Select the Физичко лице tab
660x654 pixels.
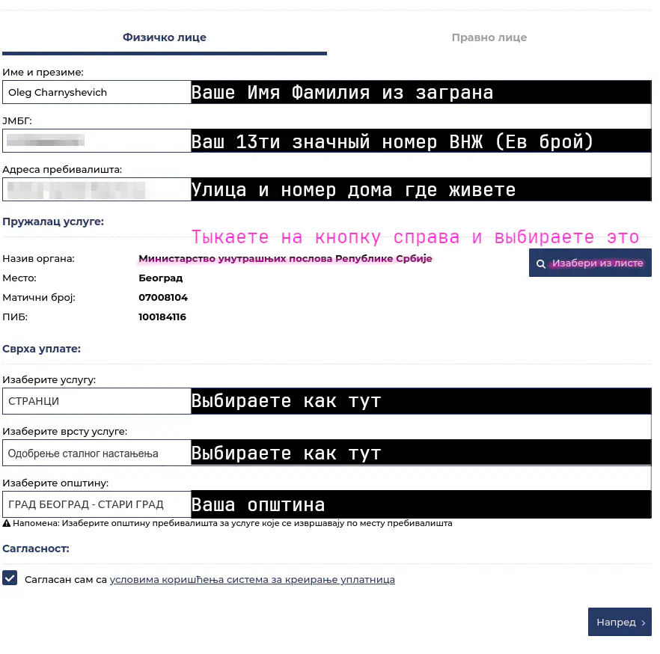click(164, 37)
